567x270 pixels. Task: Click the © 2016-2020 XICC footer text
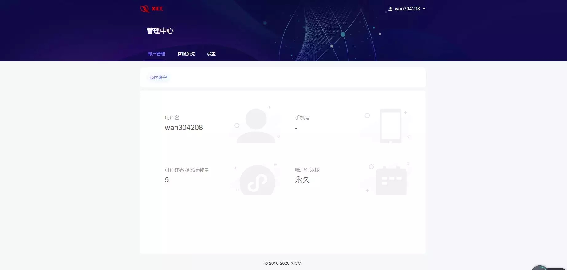[282, 263]
